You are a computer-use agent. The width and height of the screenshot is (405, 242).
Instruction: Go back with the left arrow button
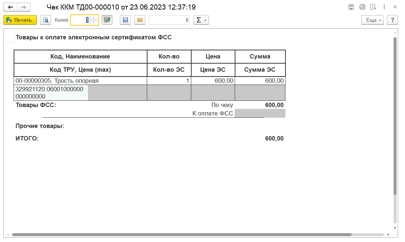coord(10,7)
